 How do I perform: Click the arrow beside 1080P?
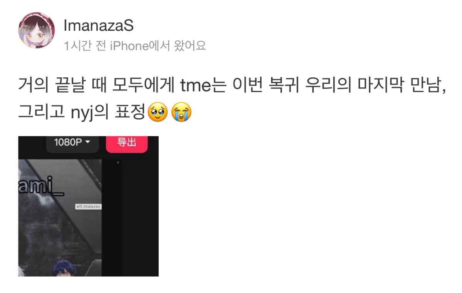87,142
